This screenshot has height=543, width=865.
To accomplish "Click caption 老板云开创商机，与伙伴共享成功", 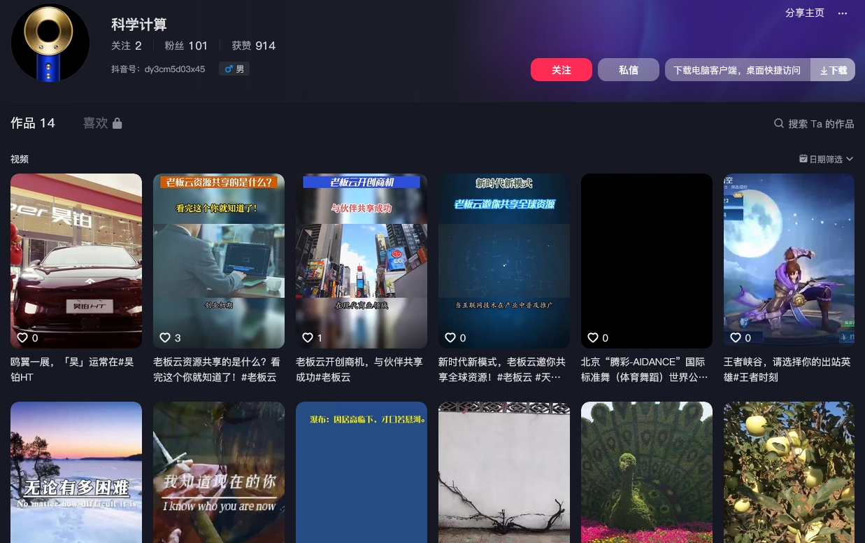I will (359, 369).
